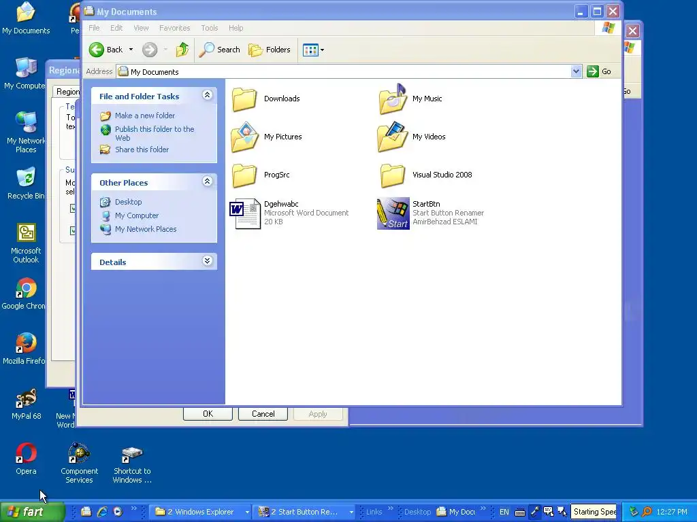Click the Apply button in dialog behind
Screen dimensions: 697x522
coord(318,414)
